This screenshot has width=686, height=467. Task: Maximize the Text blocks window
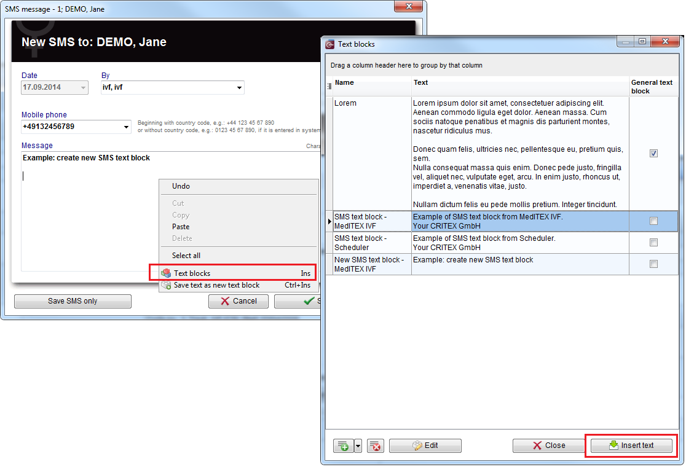tap(642, 42)
